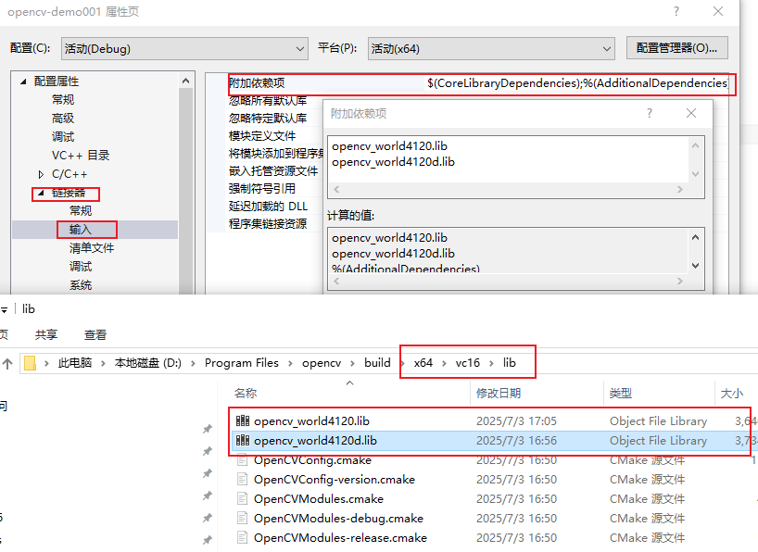Expand the C/C++ tree node
This screenshot has width=758, height=552.
41,174
